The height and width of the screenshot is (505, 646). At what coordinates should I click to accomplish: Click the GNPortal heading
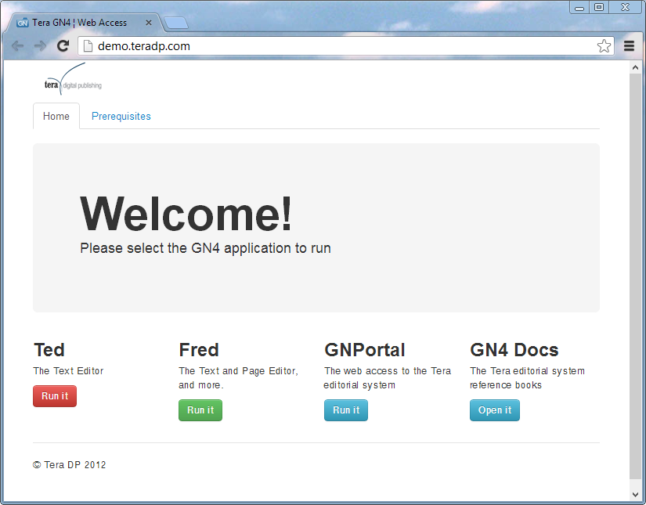[365, 350]
